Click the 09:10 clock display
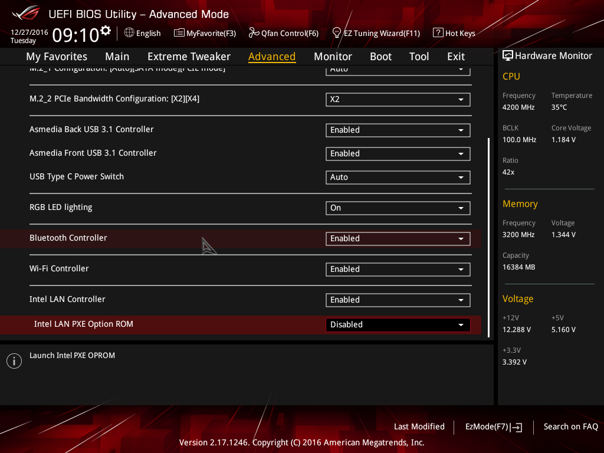 (75, 35)
